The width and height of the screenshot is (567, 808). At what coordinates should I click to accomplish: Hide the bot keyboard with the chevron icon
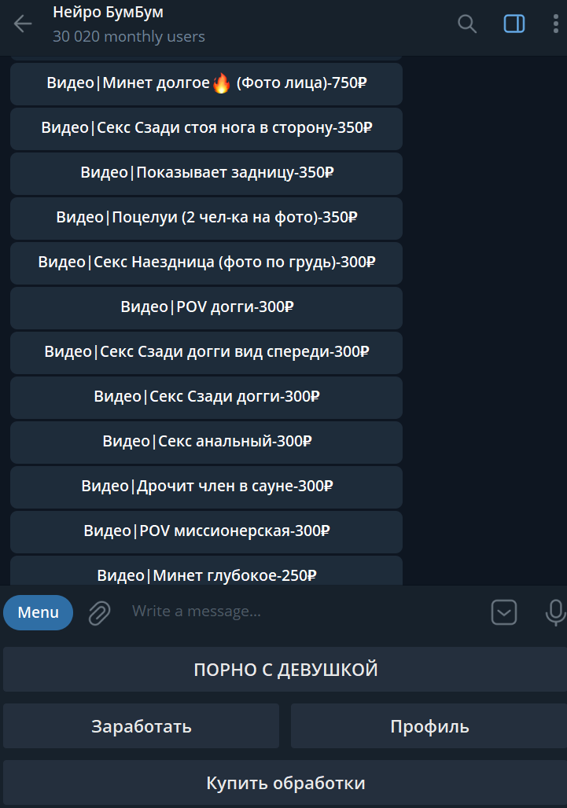(503, 613)
